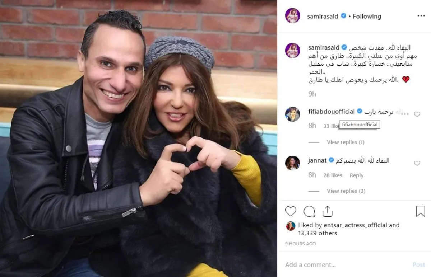The height and width of the screenshot is (277, 431).
Task: Save post with the bookmark icon
Action: coord(421,211)
